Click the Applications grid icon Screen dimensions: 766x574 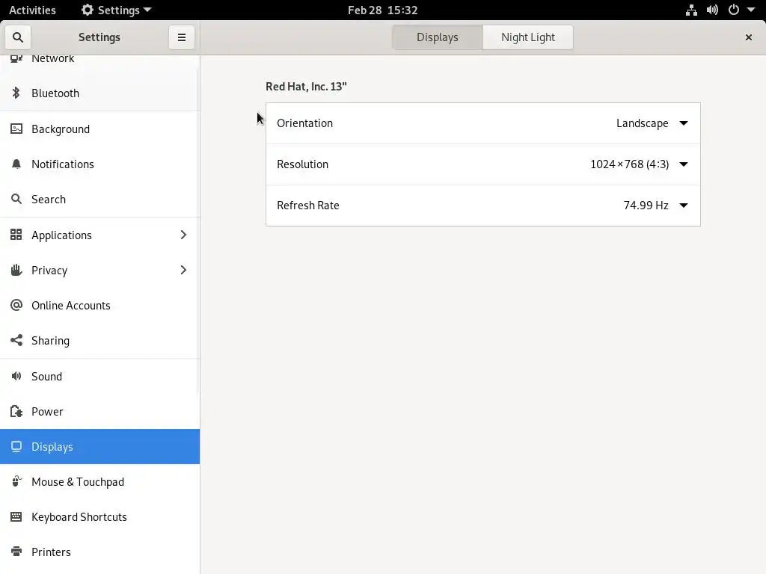(16, 235)
